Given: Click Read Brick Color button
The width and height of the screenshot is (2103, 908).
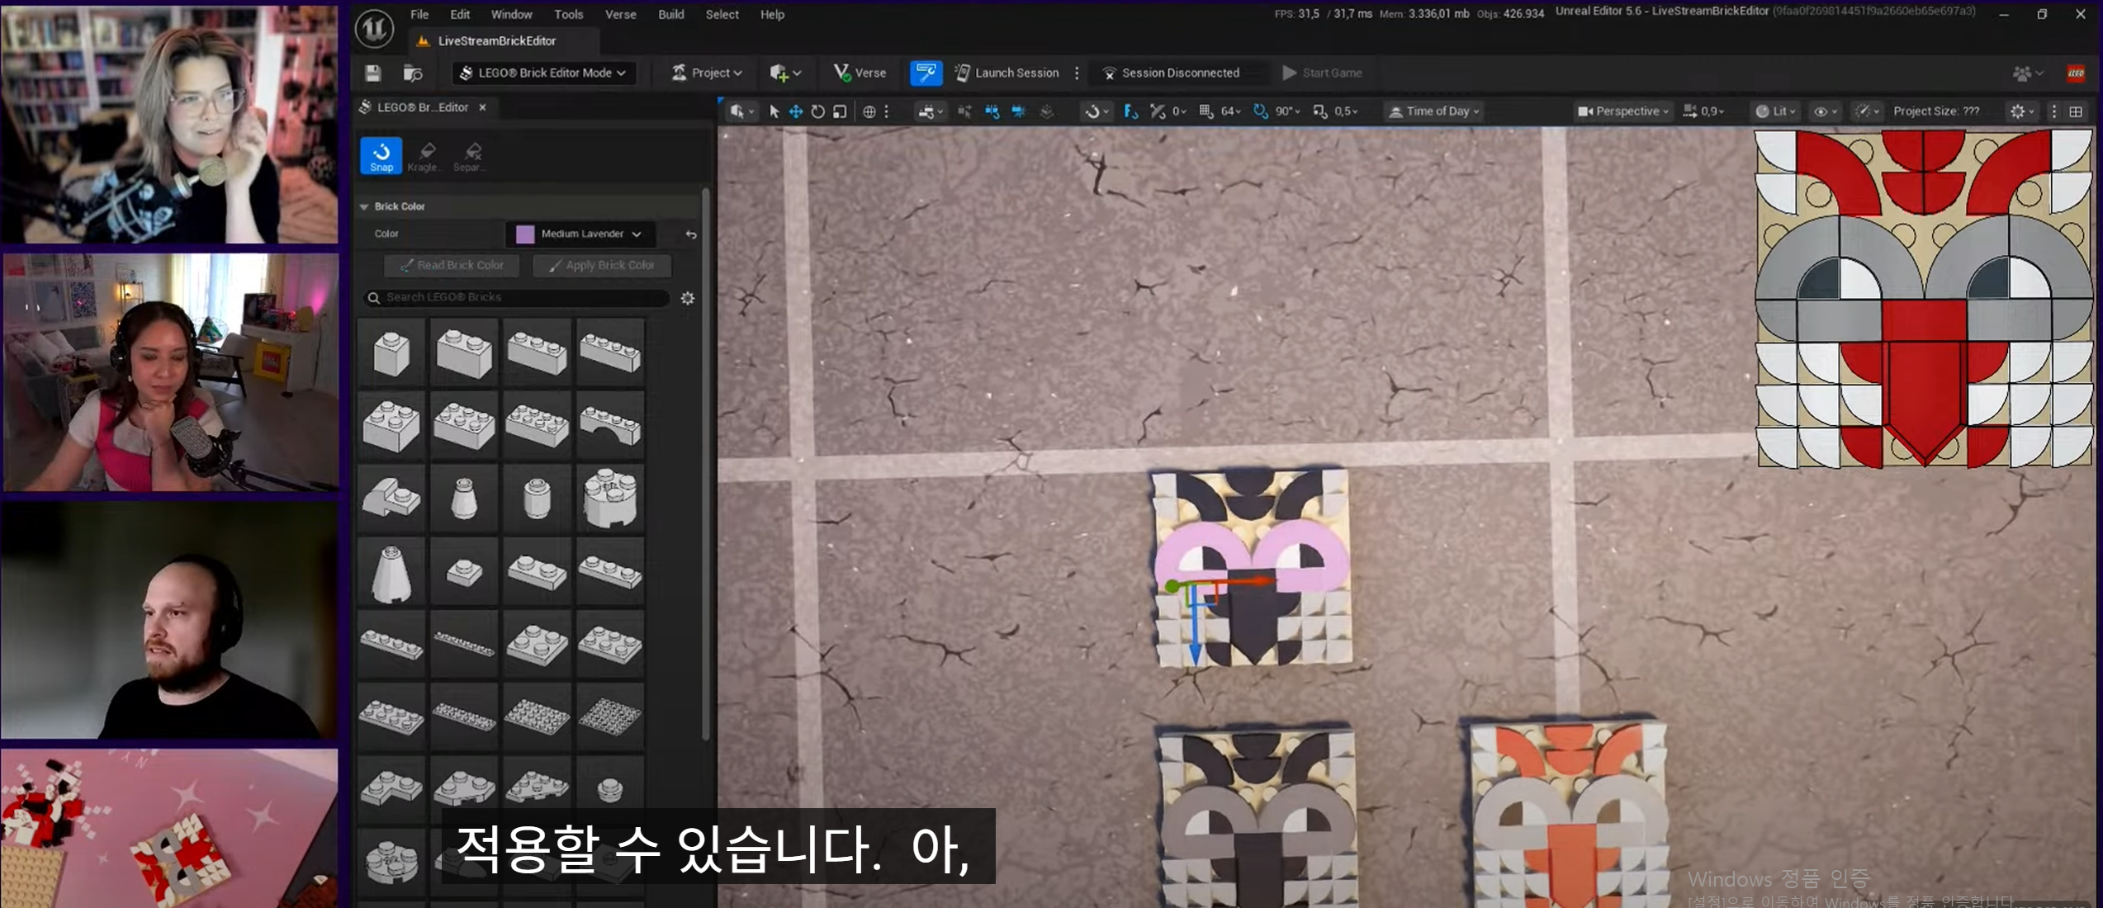Looking at the screenshot, I should tap(452, 266).
